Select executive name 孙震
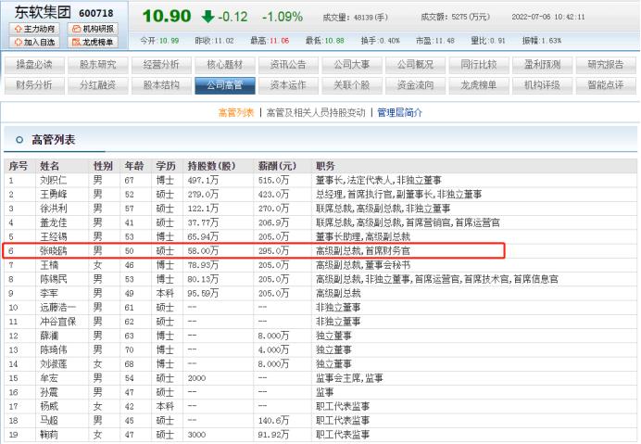Screen dimensions: 641x444 point(49,392)
